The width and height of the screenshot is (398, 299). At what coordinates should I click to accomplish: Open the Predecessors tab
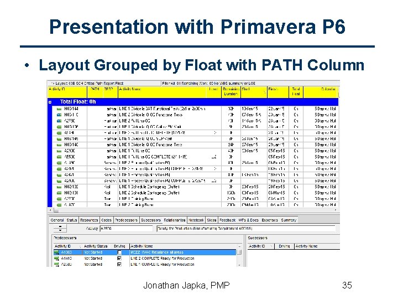pos(126,220)
